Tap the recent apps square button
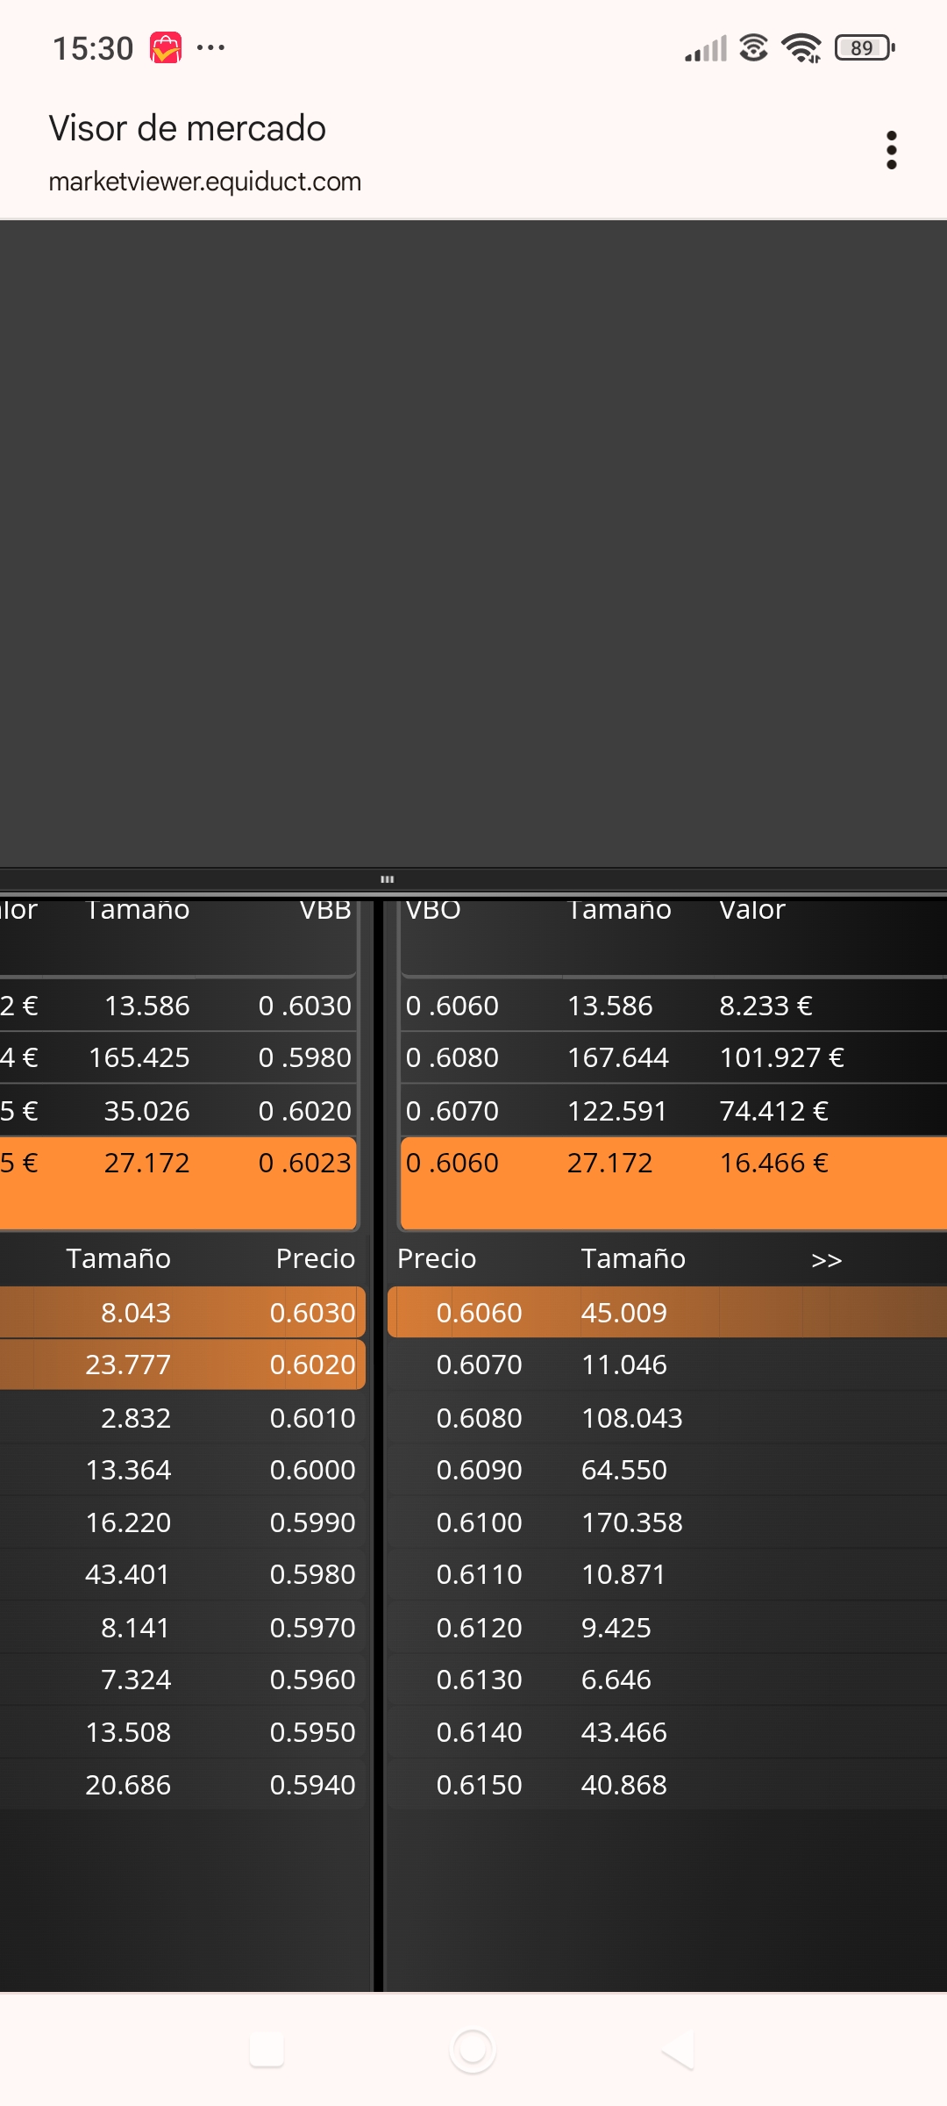 (267, 2050)
